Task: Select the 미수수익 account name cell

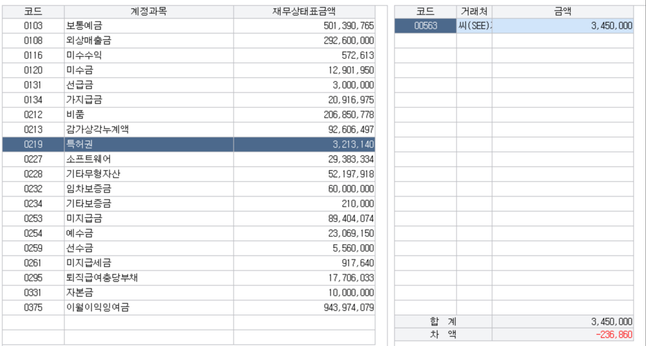Action: [x=84, y=55]
